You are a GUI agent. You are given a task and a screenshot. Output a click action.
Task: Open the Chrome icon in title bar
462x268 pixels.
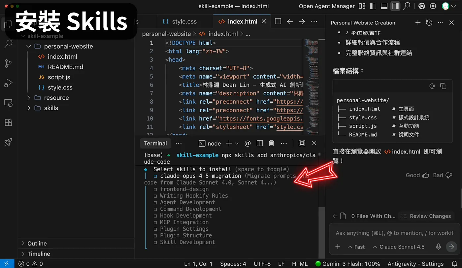coord(421,6)
